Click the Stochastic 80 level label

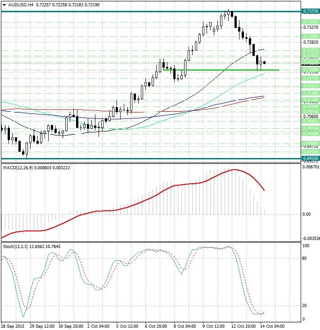(304, 258)
